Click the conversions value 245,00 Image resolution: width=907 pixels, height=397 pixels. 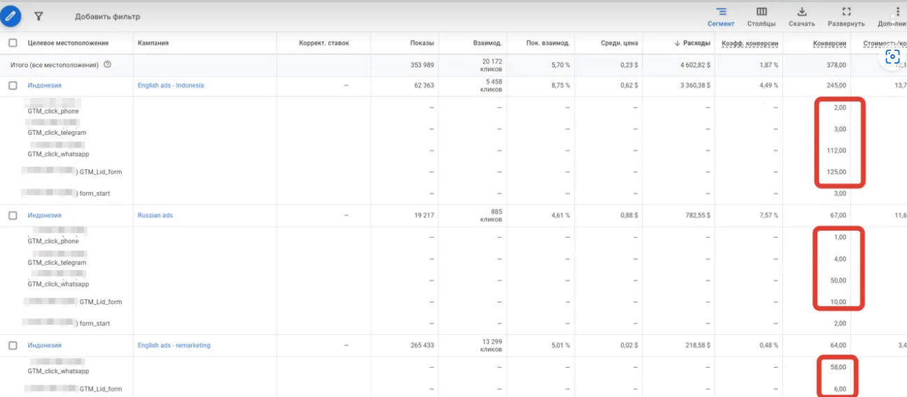837,85
